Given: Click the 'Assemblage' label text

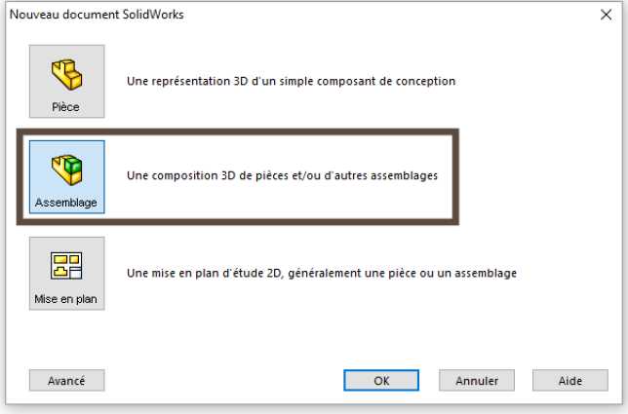Looking at the screenshot, I should click(x=66, y=203).
